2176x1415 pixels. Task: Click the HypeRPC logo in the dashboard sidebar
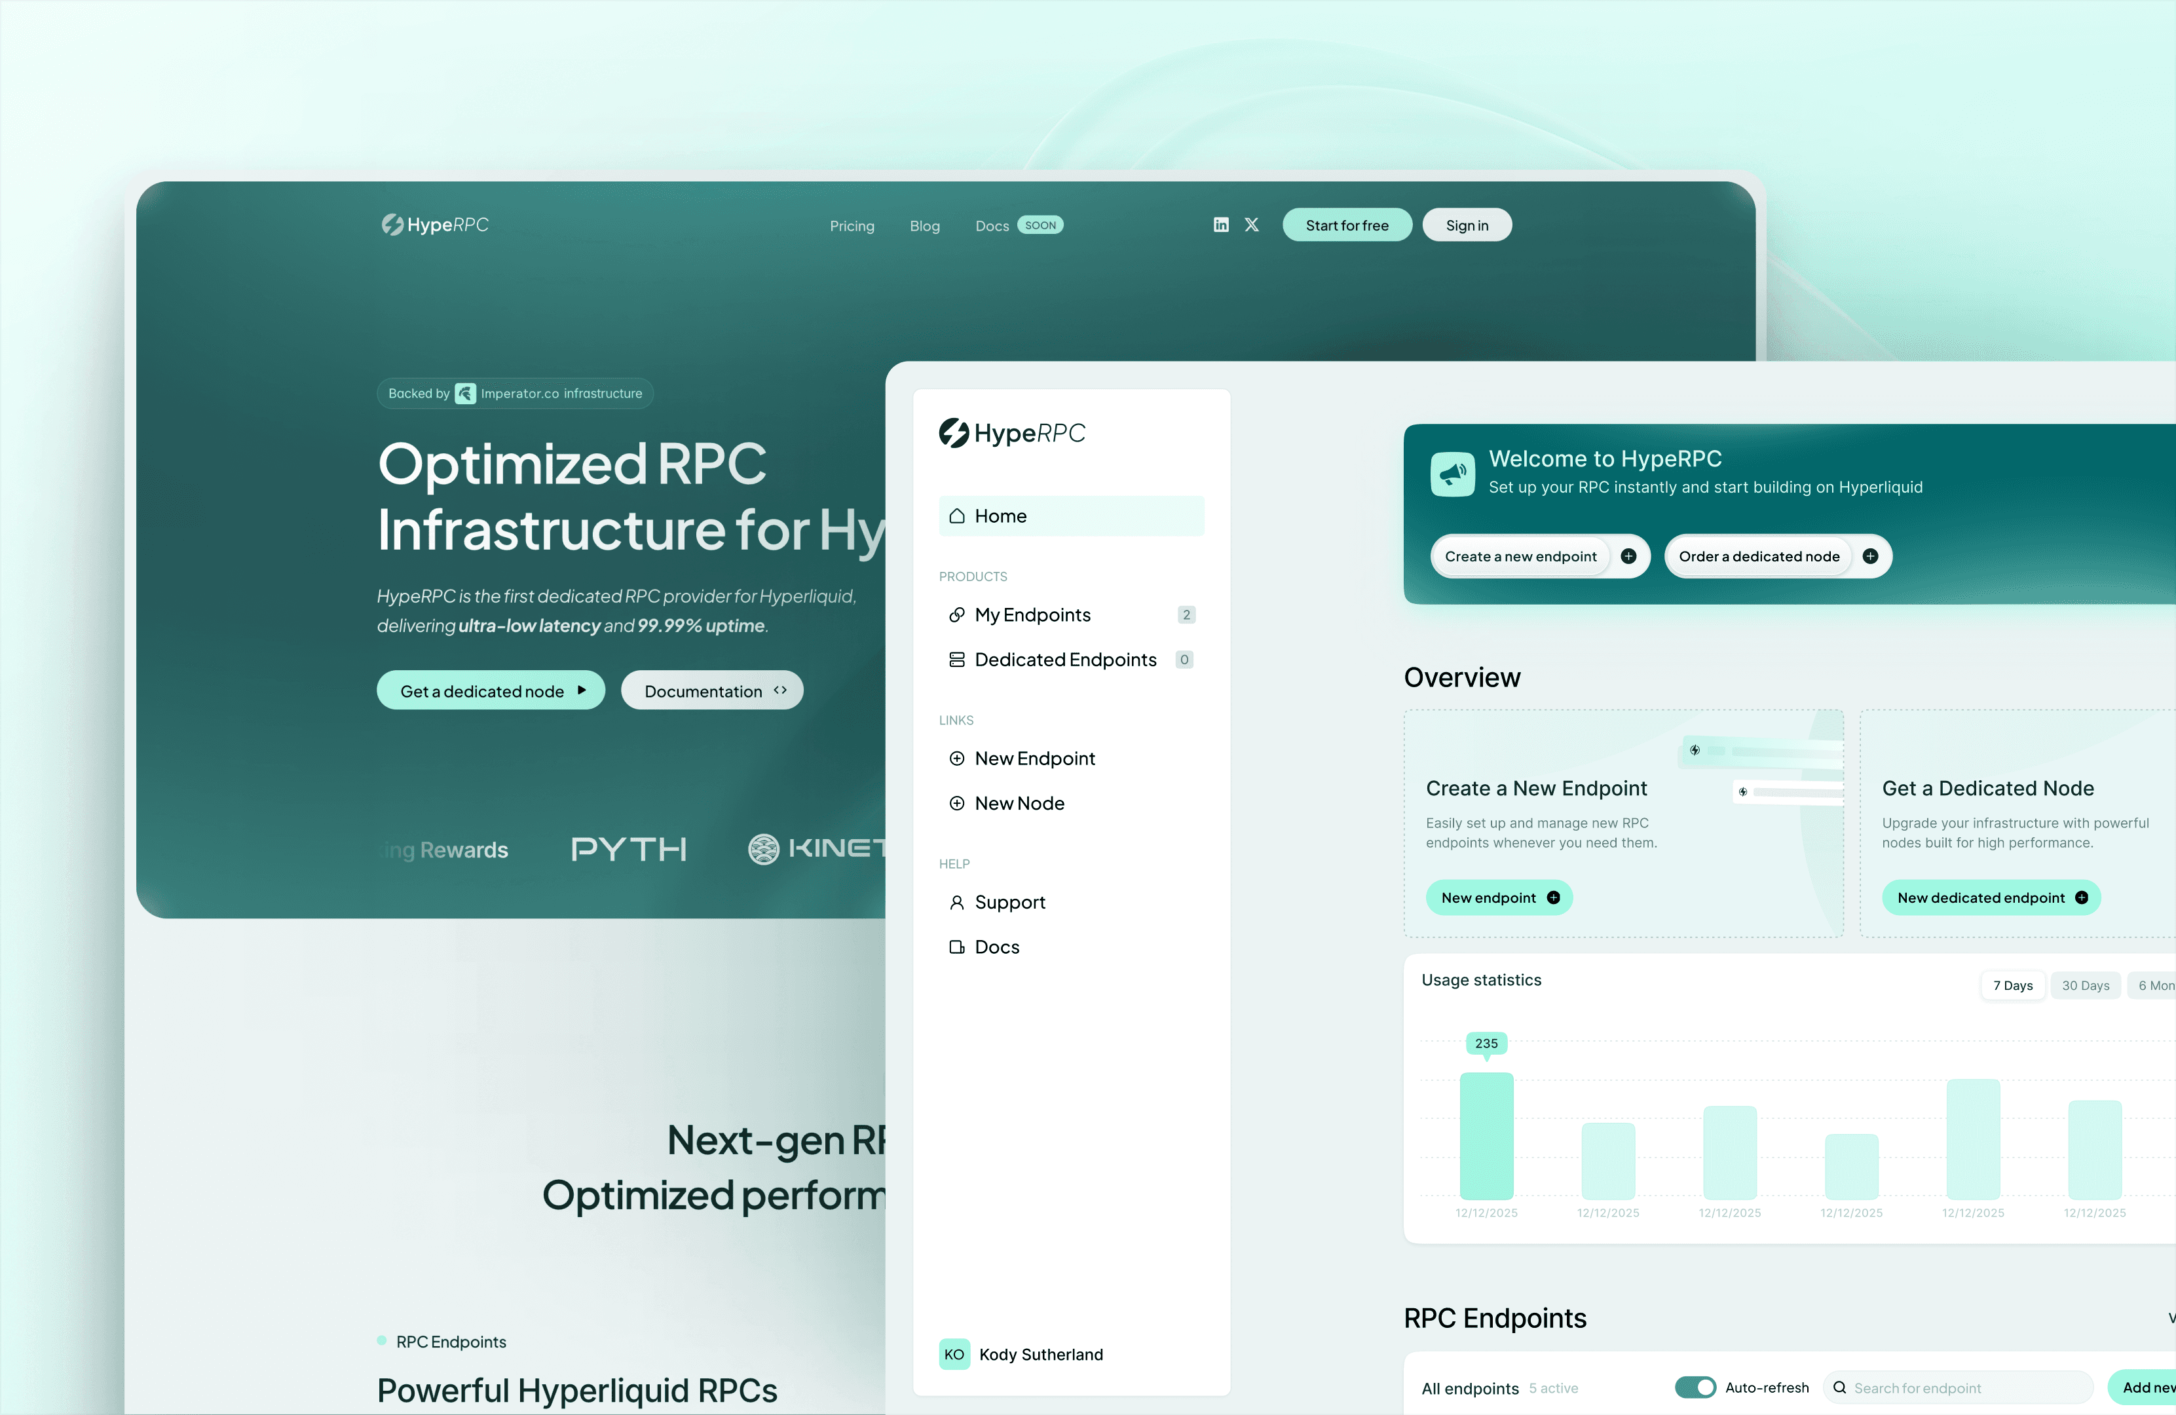1012,432
